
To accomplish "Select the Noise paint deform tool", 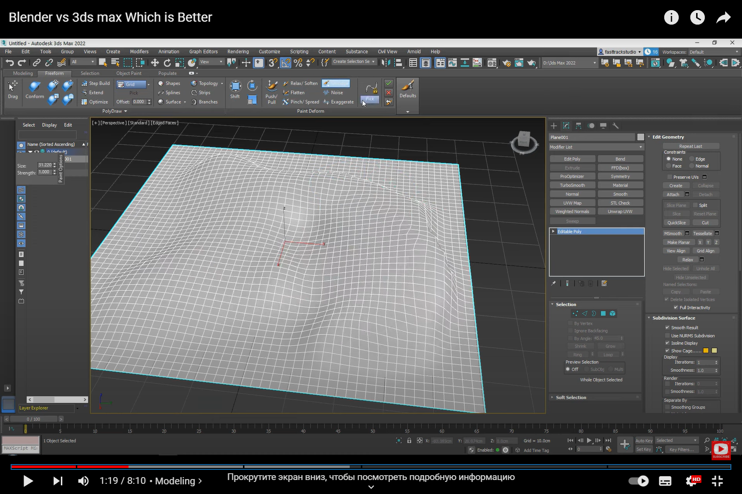I will (337, 92).
